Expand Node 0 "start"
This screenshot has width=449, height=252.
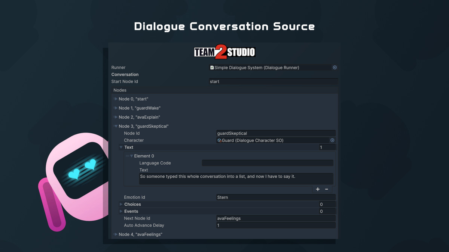(x=116, y=99)
